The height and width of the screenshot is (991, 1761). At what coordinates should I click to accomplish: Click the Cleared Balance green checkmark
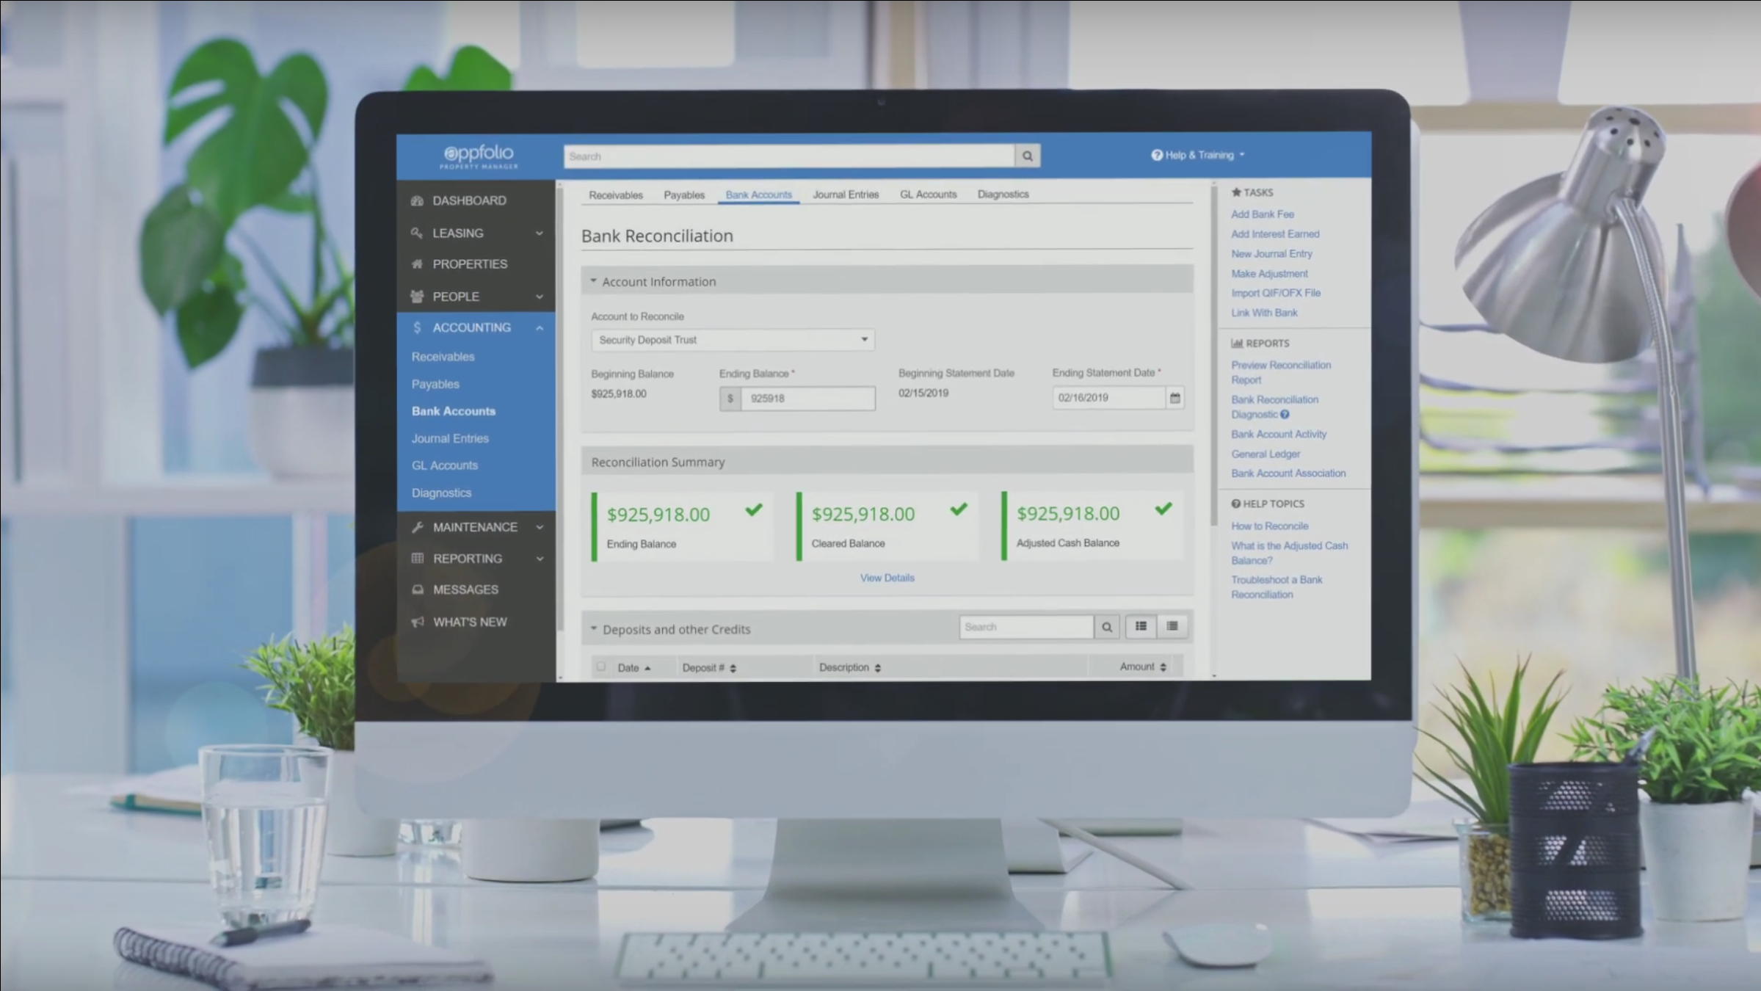(x=959, y=509)
